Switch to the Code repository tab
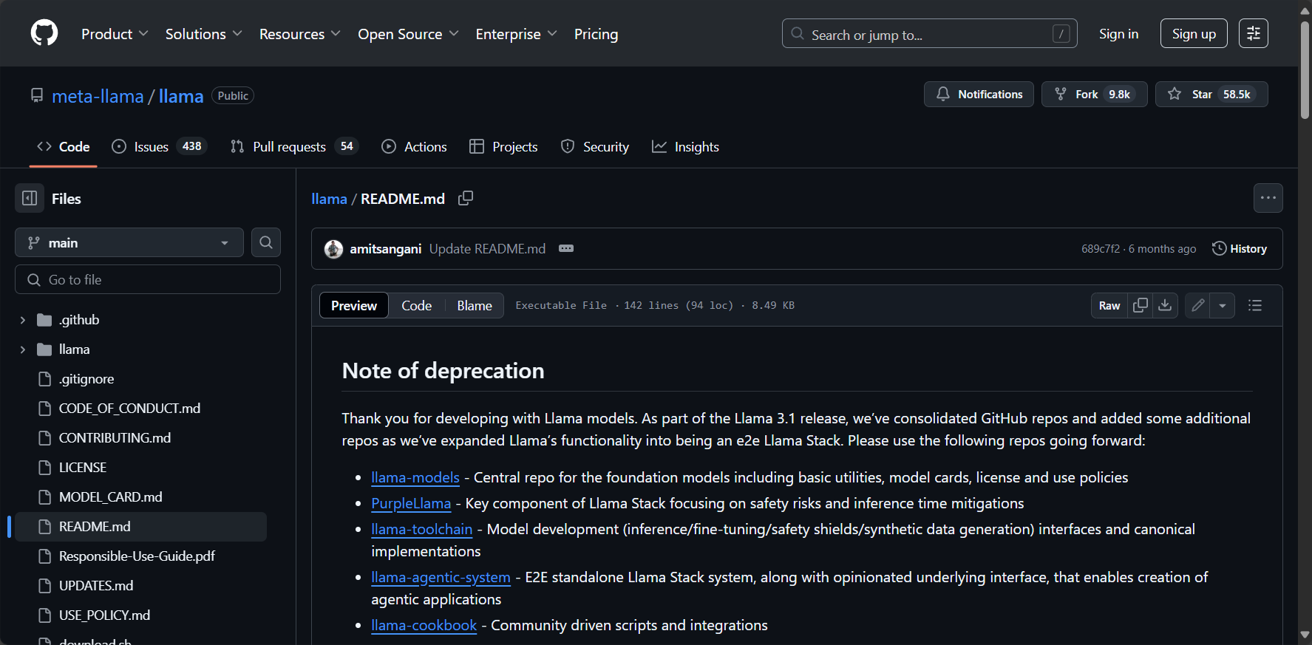Image resolution: width=1312 pixels, height=645 pixels. [64, 147]
